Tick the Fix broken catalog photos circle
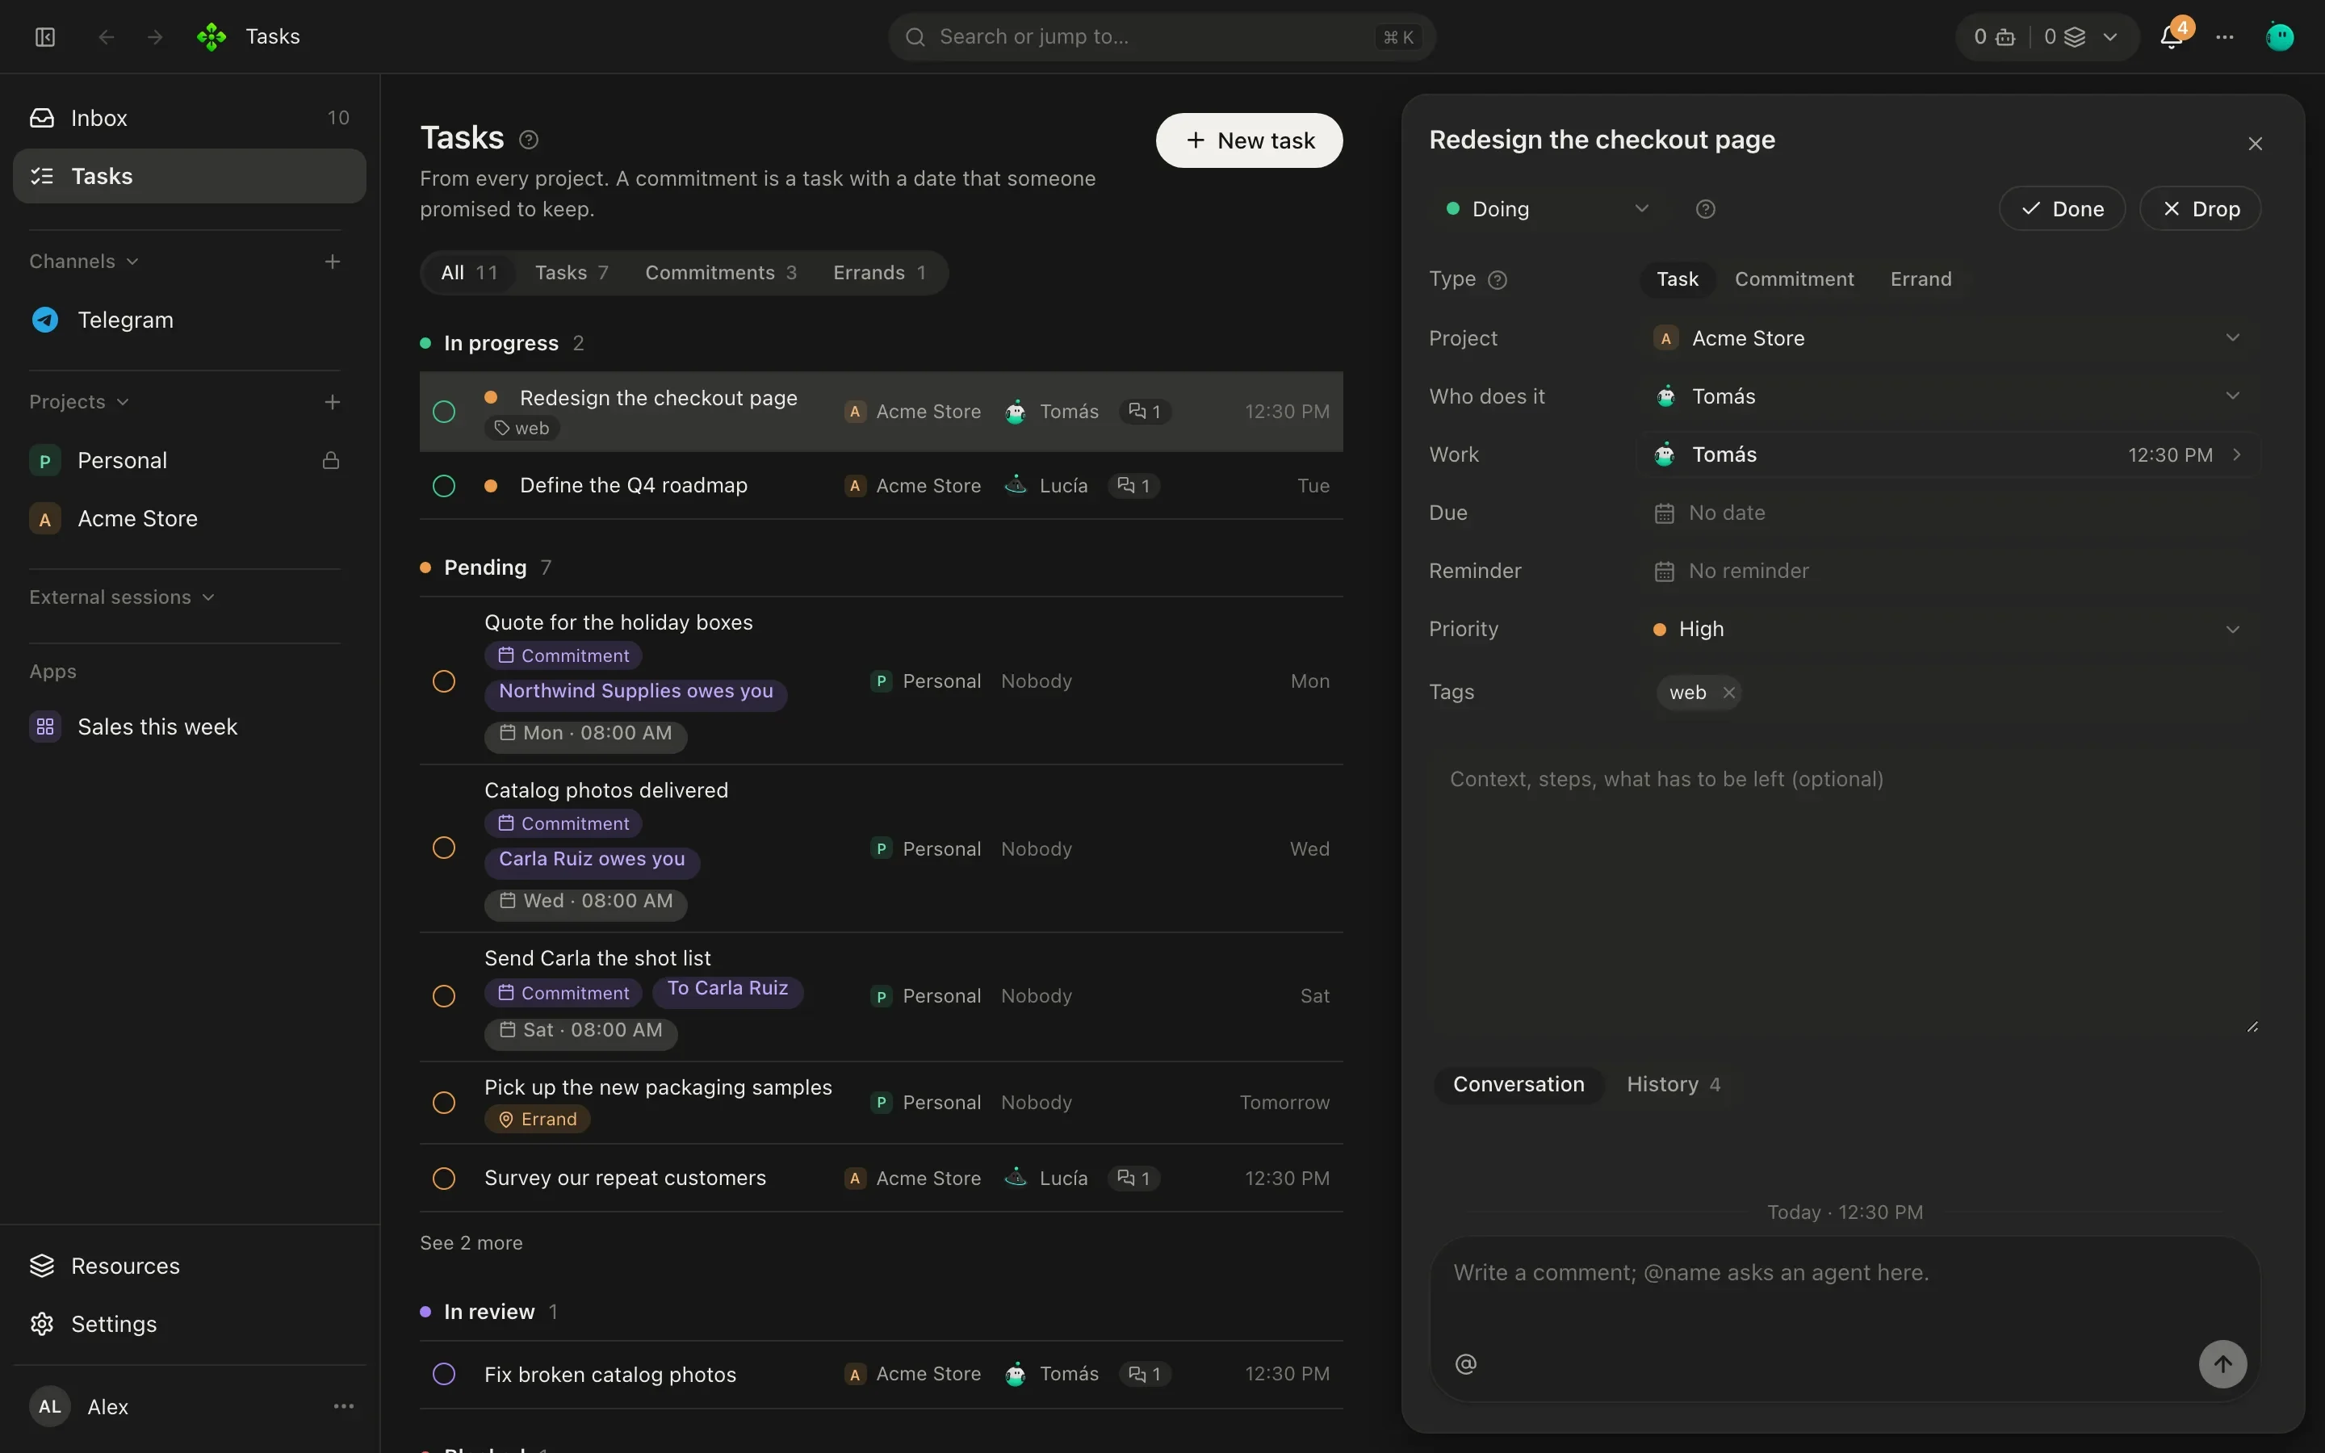The width and height of the screenshot is (2325, 1453). [x=444, y=1374]
